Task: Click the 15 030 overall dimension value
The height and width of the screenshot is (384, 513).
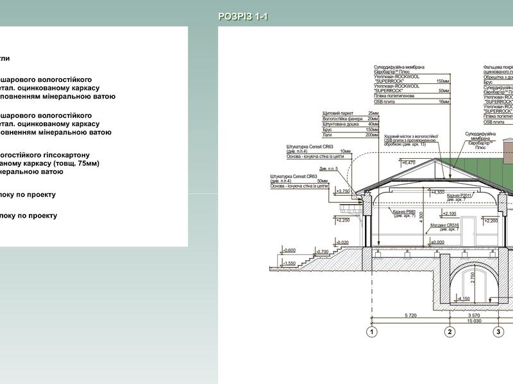Action: 474,321
